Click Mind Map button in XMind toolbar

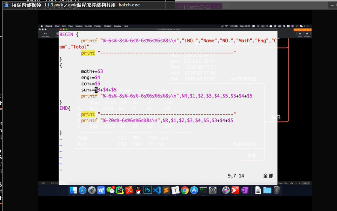click(x=45, y=35)
